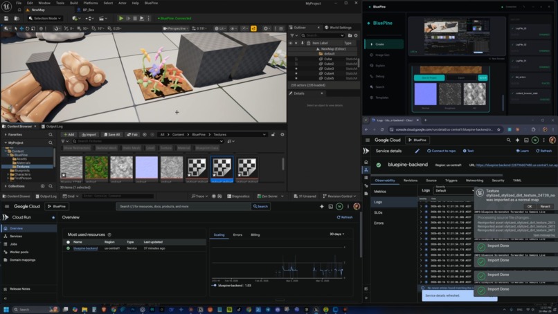Toggle the Show Redirectors filter chip

pyautogui.click(x=77, y=148)
